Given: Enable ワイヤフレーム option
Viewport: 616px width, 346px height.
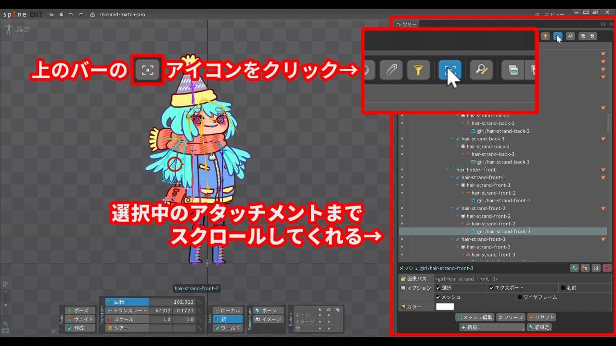Looking at the screenshot, I should pyautogui.click(x=520, y=297).
